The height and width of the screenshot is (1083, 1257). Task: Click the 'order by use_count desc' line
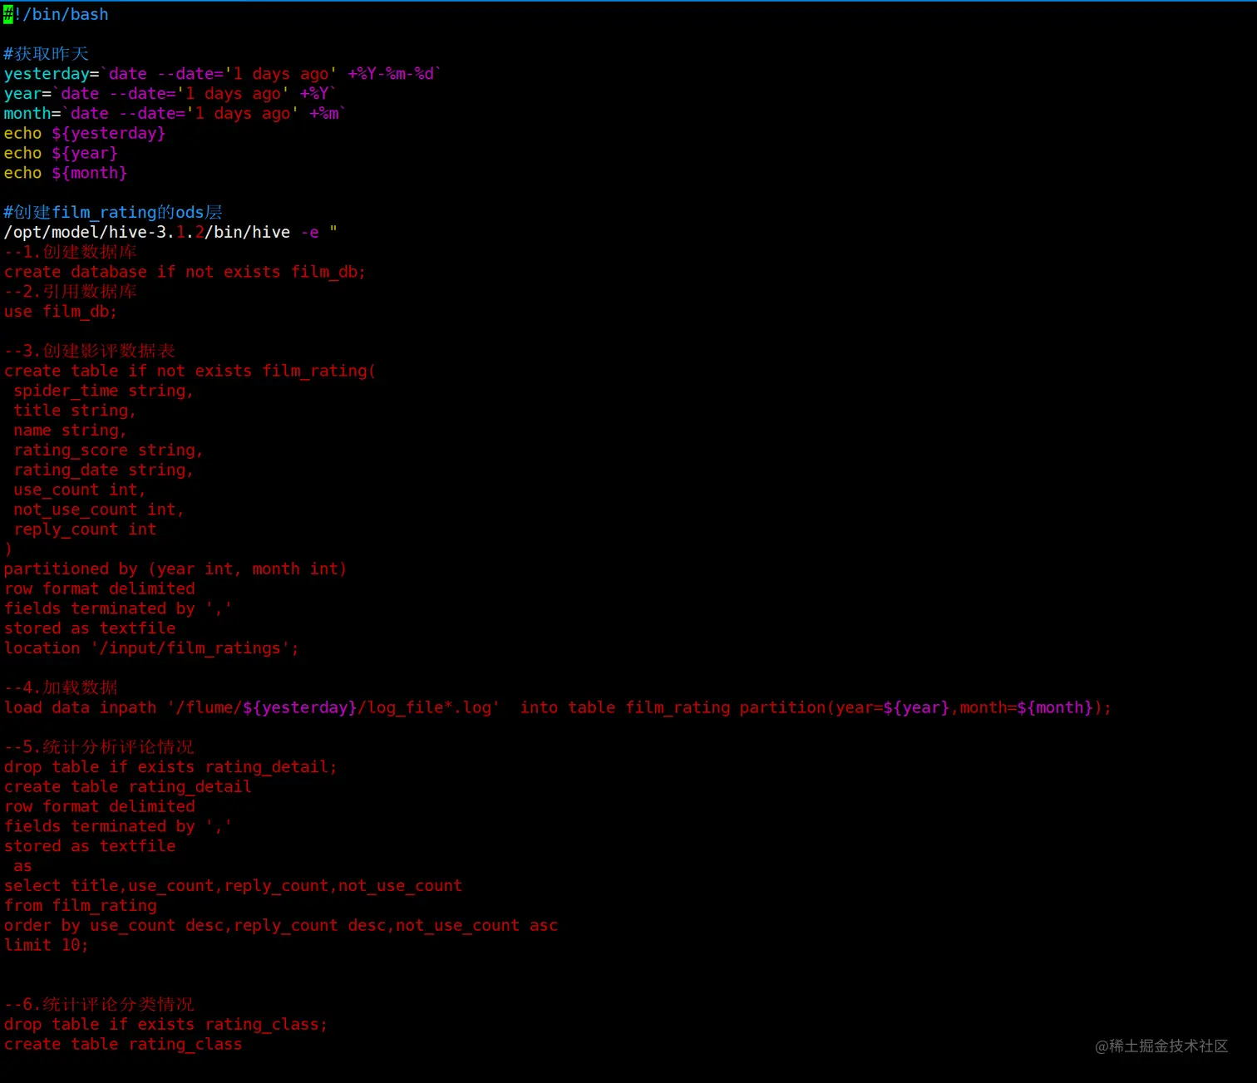point(281,926)
